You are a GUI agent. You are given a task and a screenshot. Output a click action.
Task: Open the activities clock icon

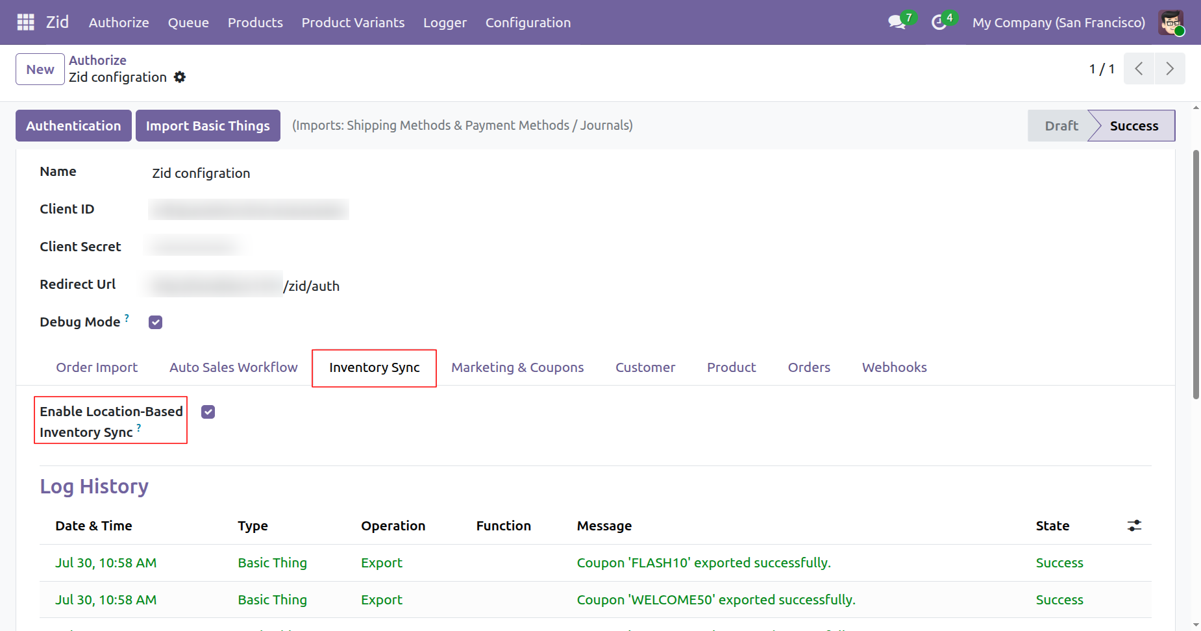pos(939,23)
